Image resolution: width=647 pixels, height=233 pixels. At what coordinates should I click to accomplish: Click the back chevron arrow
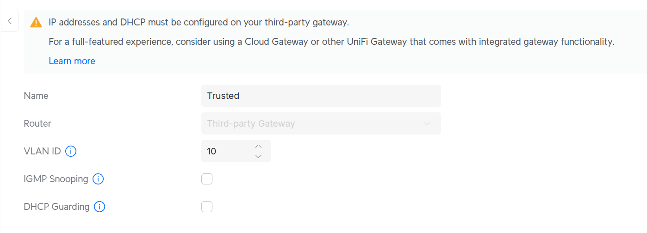click(10, 21)
